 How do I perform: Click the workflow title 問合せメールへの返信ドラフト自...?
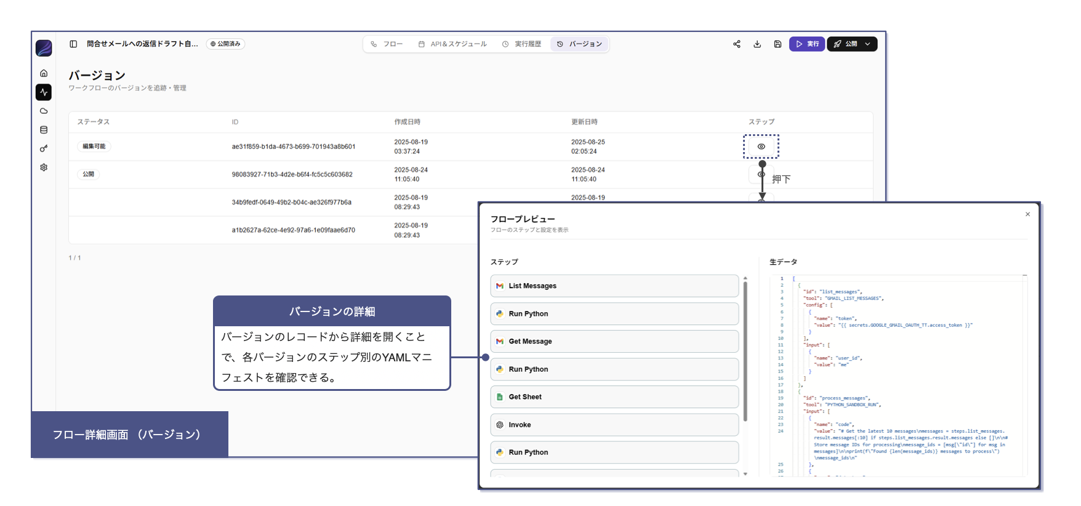[142, 44]
